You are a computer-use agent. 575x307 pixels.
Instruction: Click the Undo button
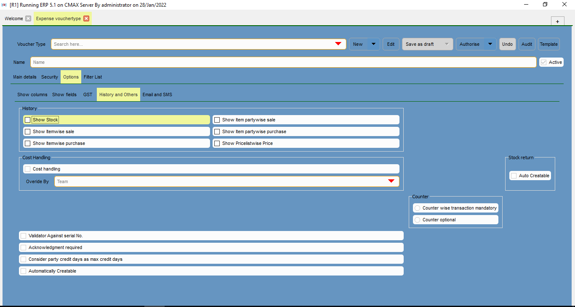pos(508,44)
